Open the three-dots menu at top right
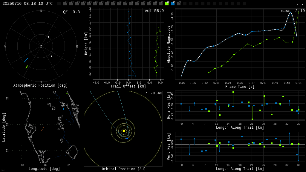The height and width of the screenshot is (172, 306). click(300, 4)
